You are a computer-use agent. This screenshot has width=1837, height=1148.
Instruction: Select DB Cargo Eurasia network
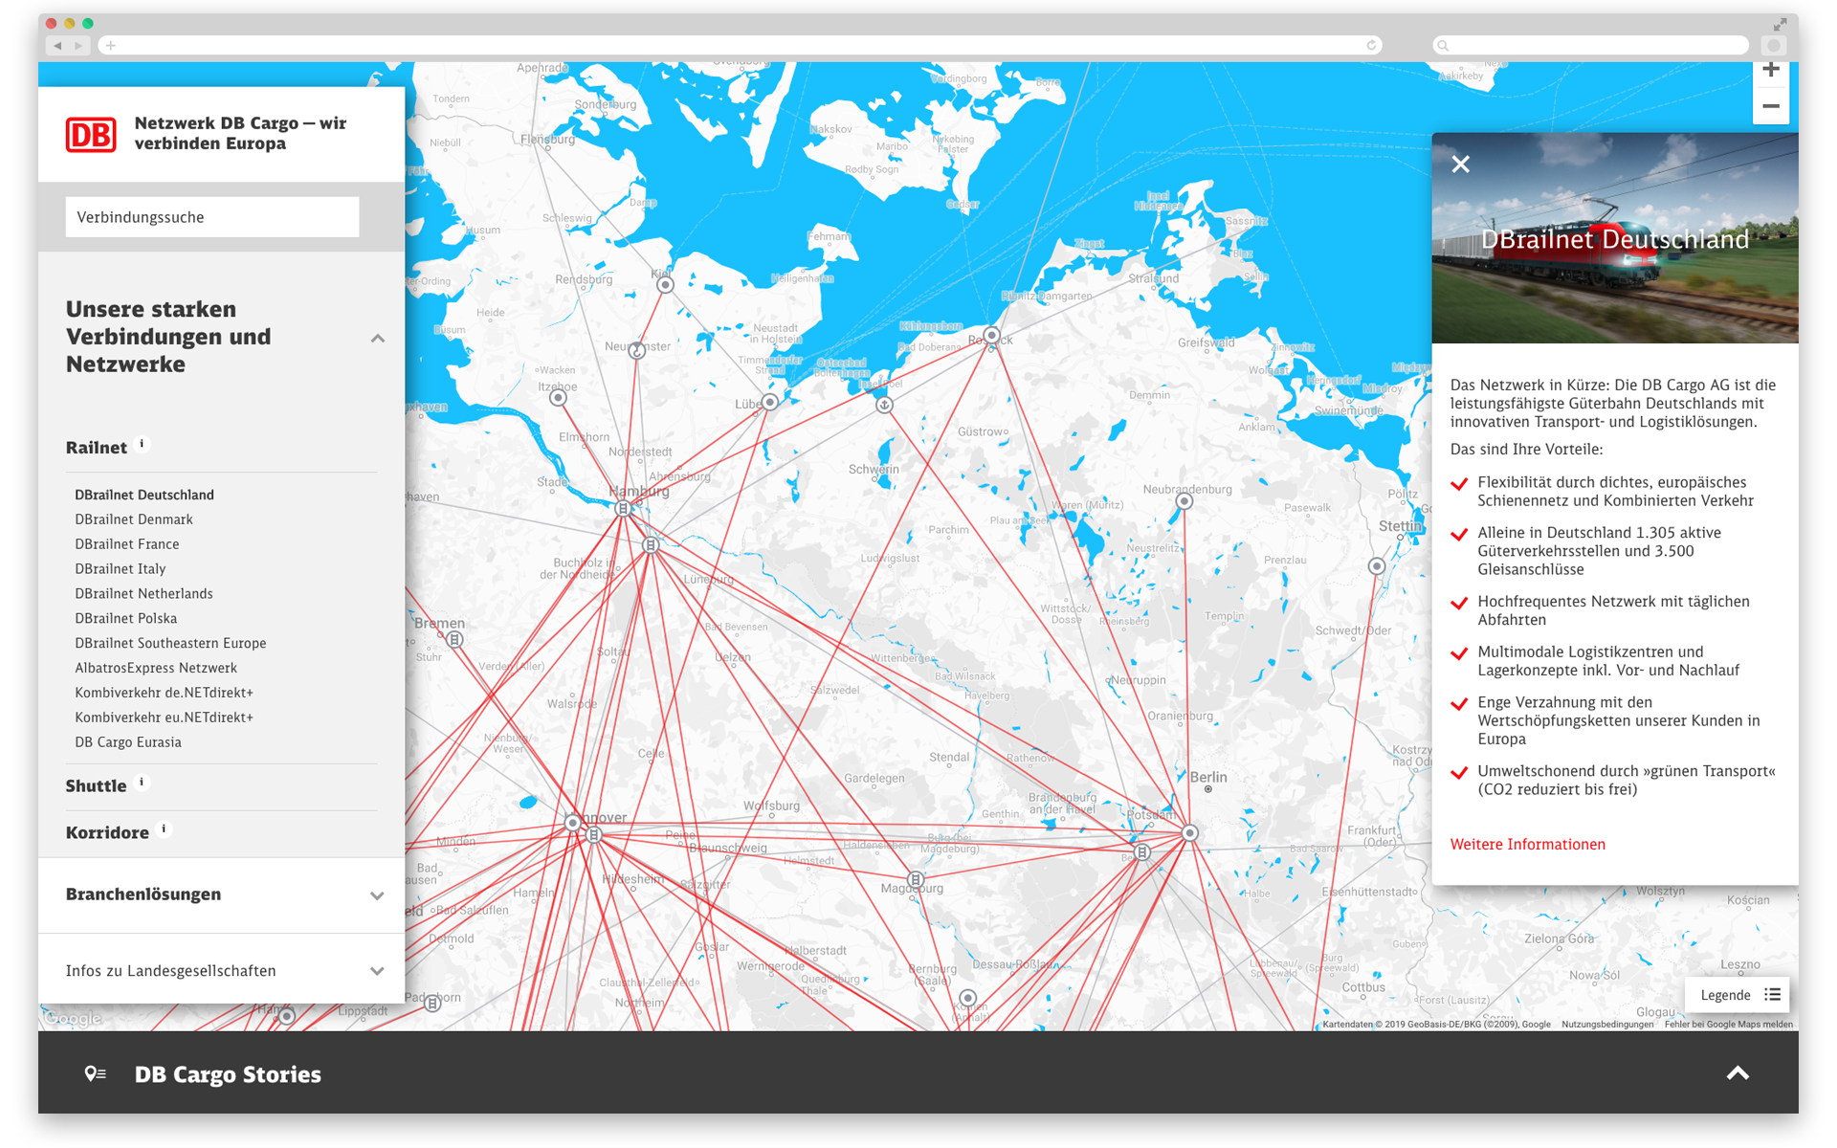click(x=128, y=742)
